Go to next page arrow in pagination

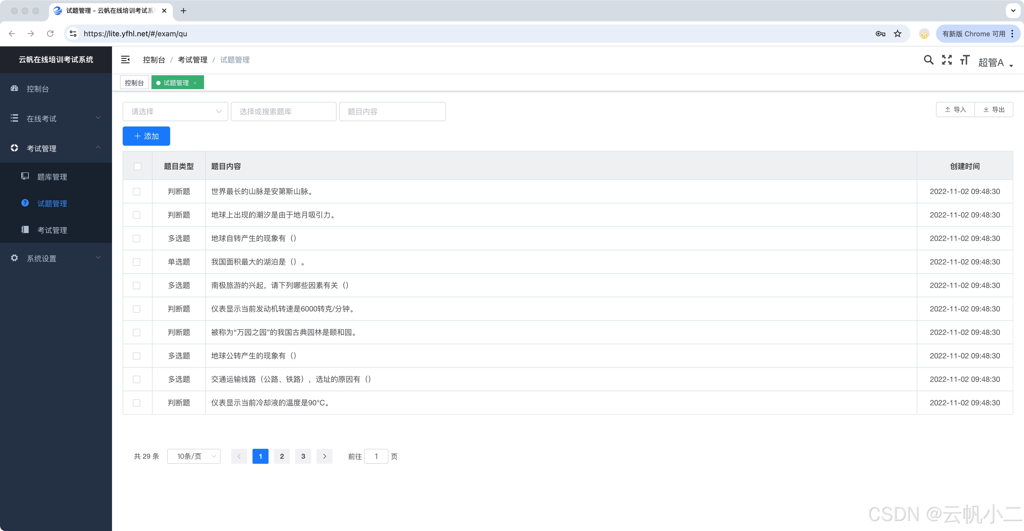click(x=324, y=456)
